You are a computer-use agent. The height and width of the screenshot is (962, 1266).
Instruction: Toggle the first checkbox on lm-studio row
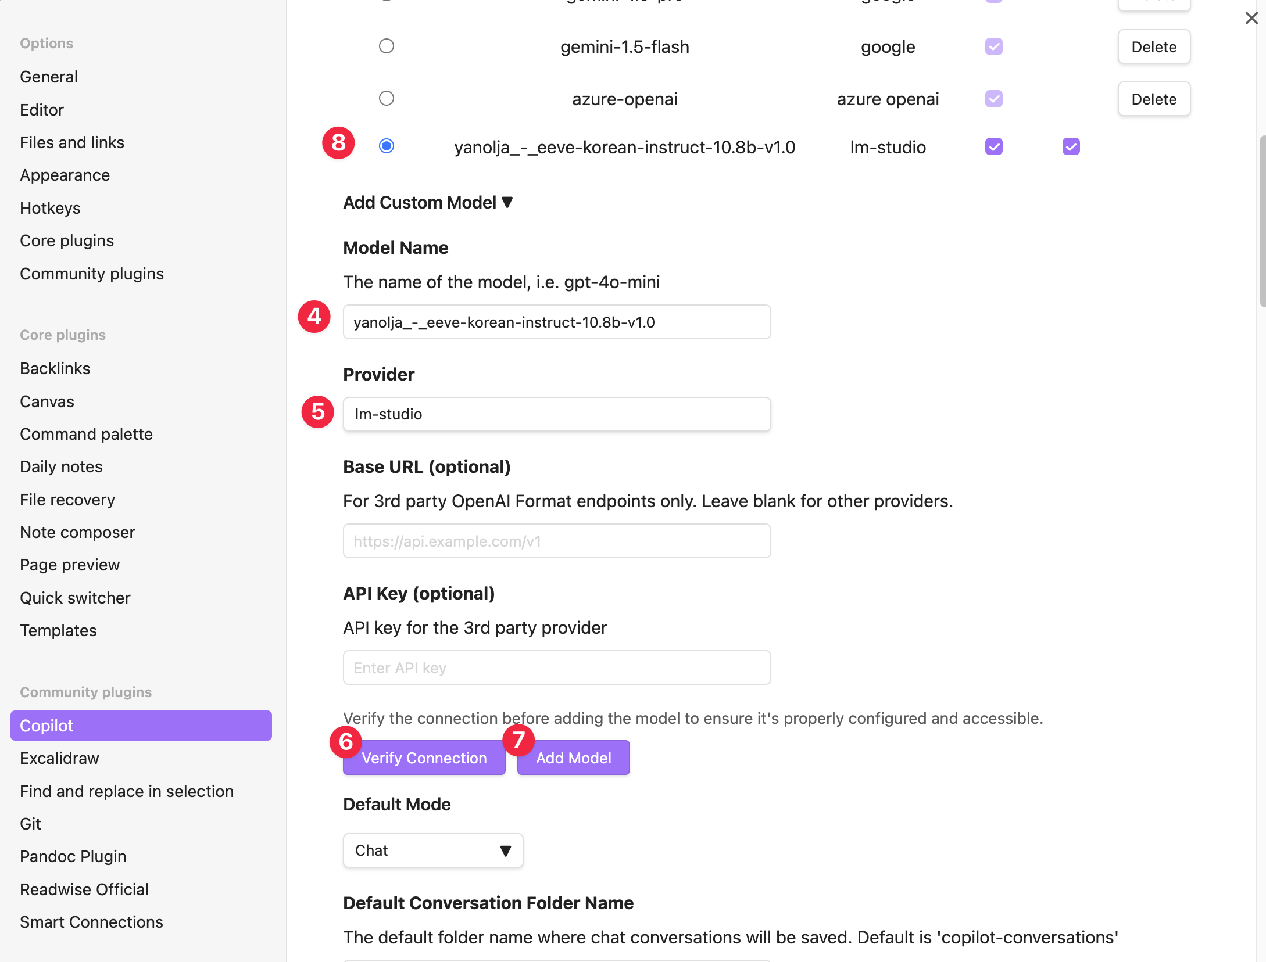click(x=993, y=146)
